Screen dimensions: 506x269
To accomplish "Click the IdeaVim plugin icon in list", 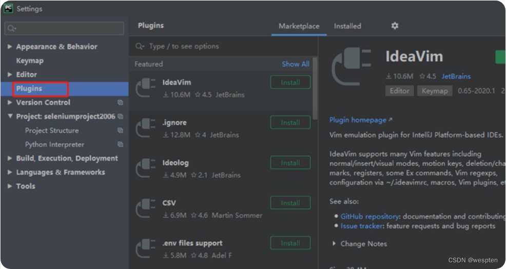I will [146, 88].
